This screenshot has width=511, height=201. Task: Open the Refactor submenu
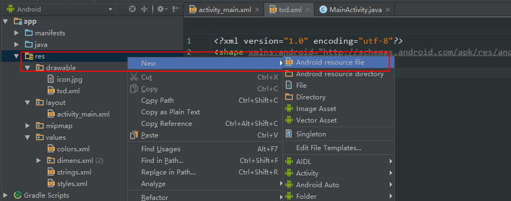click(205, 197)
